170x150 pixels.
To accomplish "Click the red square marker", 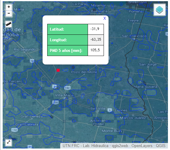I will pyautogui.click(x=58, y=70).
